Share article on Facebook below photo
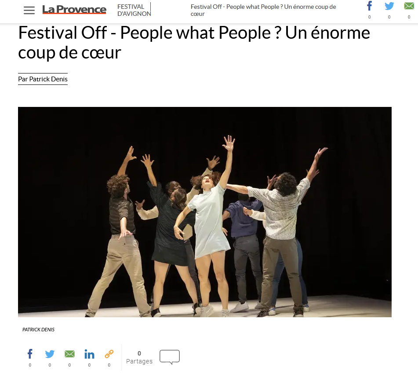418x374 pixels. (30, 354)
